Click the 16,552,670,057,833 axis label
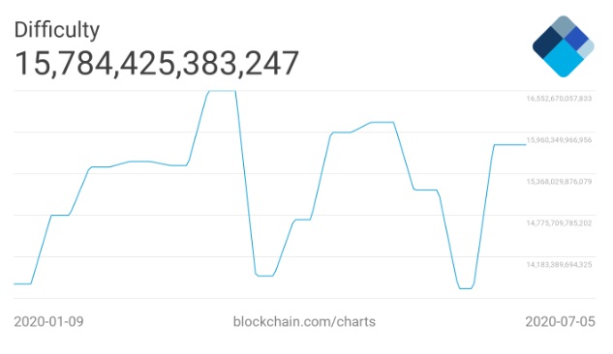The height and width of the screenshot is (354, 613). pyautogui.click(x=559, y=99)
